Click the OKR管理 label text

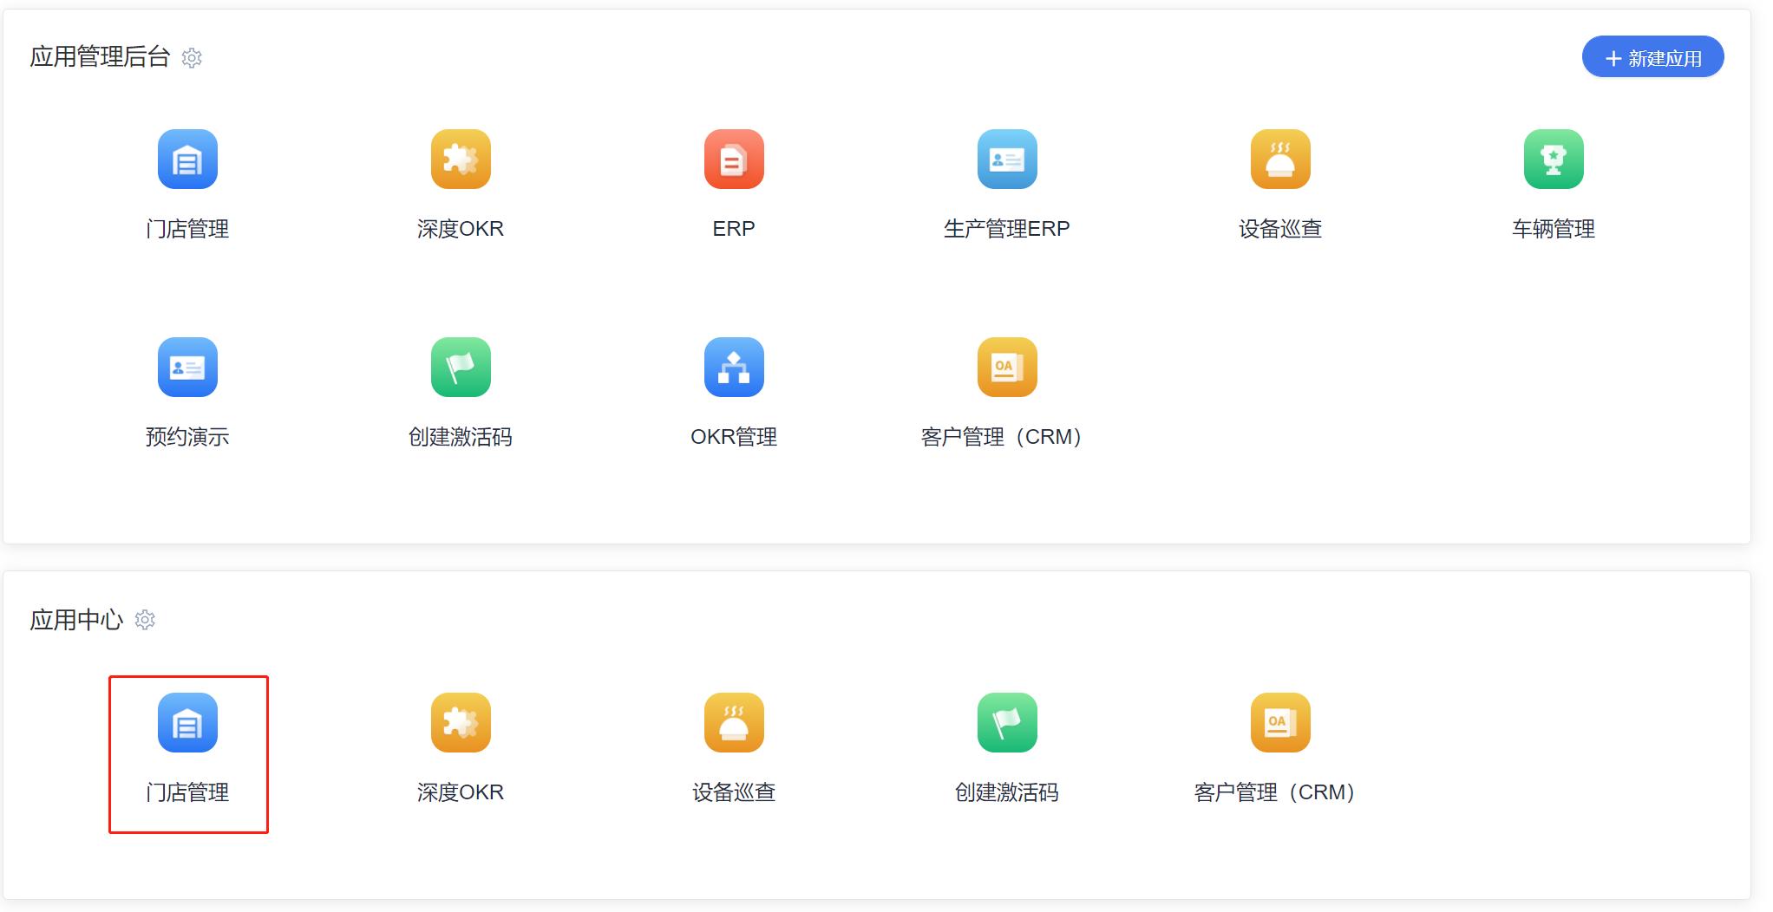[x=734, y=437]
